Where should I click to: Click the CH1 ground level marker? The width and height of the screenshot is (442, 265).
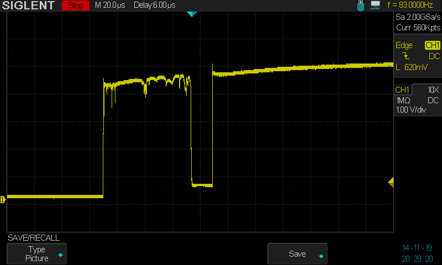[x=3, y=199]
